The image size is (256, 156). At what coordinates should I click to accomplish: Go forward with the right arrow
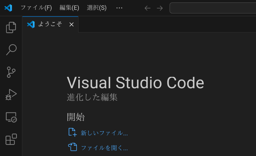pos(160,8)
